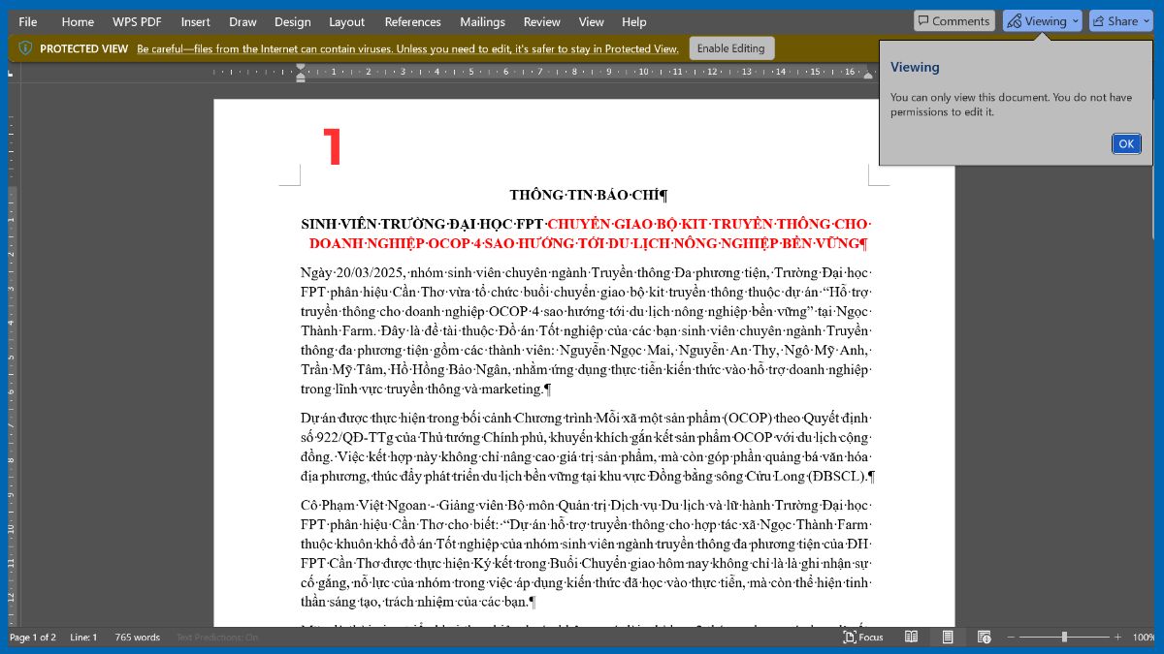The width and height of the screenshot is (1164, 654).
Task: Open the Comments pane
Action: point(954,19)
